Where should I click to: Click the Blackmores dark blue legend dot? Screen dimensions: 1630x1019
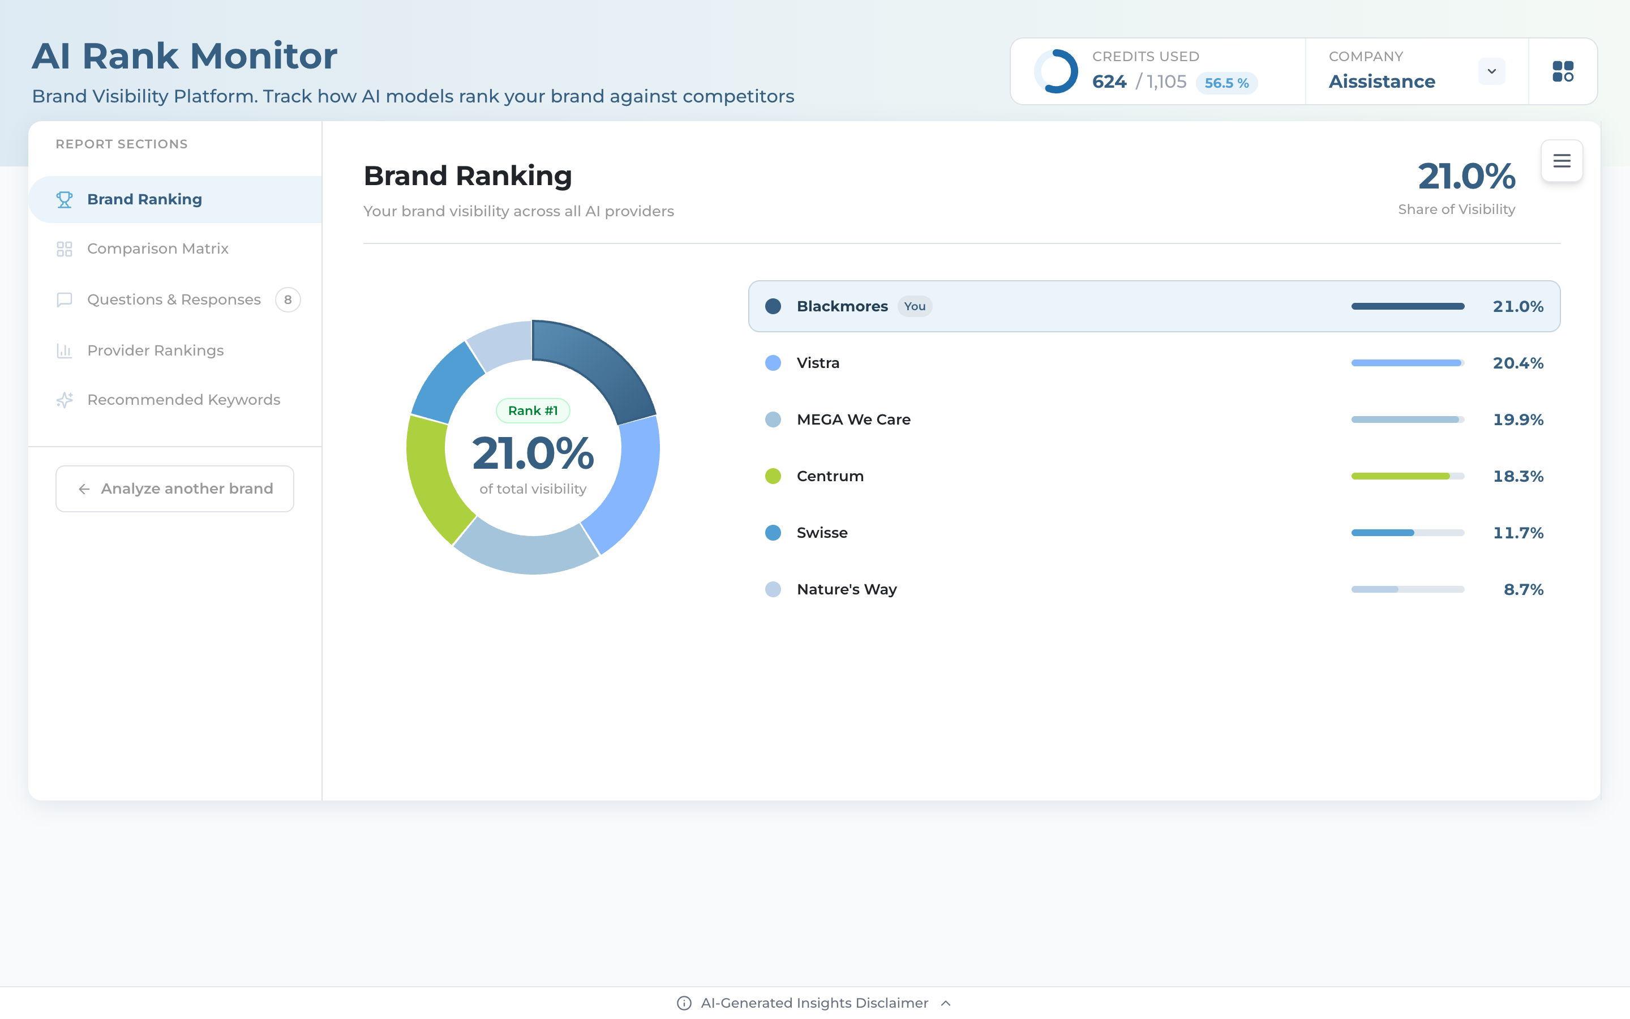pos(773,307)
